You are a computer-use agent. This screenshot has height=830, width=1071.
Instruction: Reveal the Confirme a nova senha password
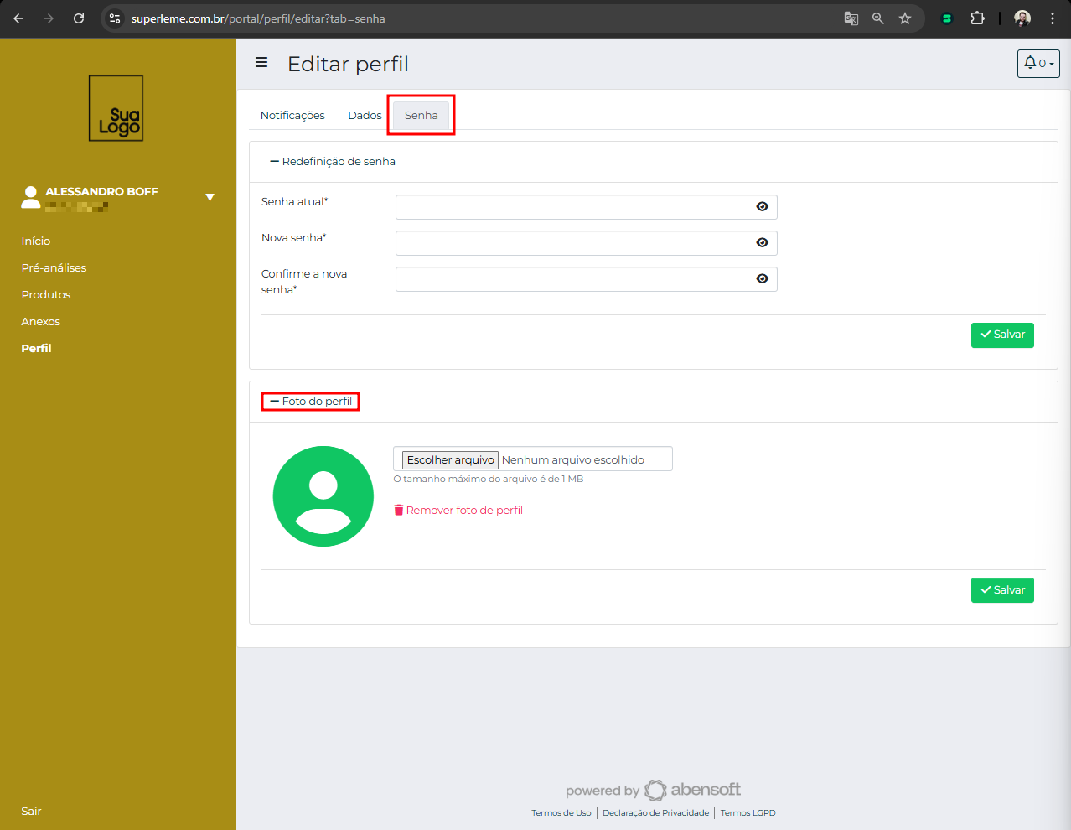[x=762, y=279]
